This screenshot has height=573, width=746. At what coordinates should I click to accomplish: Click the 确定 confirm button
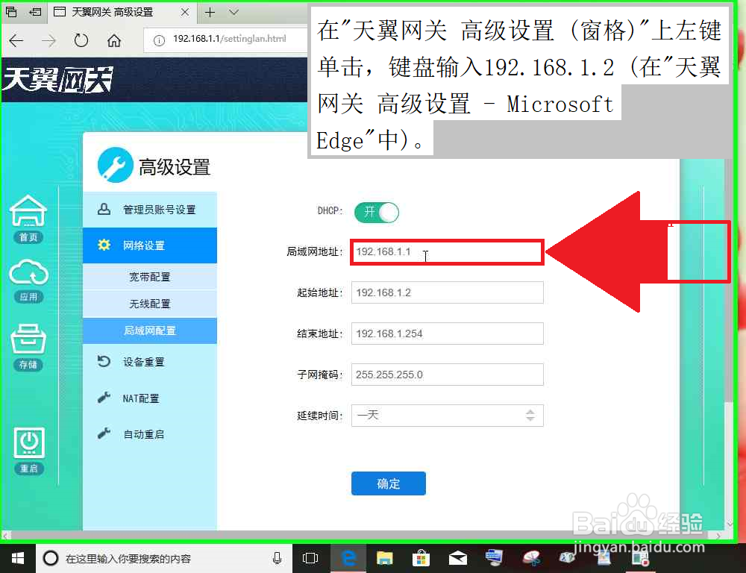[388, 483]
